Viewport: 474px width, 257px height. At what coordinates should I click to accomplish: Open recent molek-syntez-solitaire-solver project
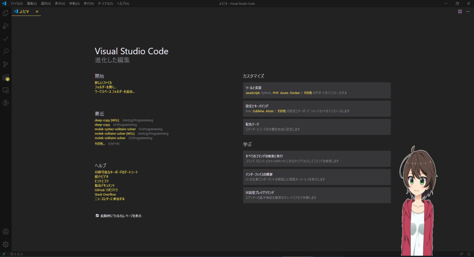click(x=115, y=129)
